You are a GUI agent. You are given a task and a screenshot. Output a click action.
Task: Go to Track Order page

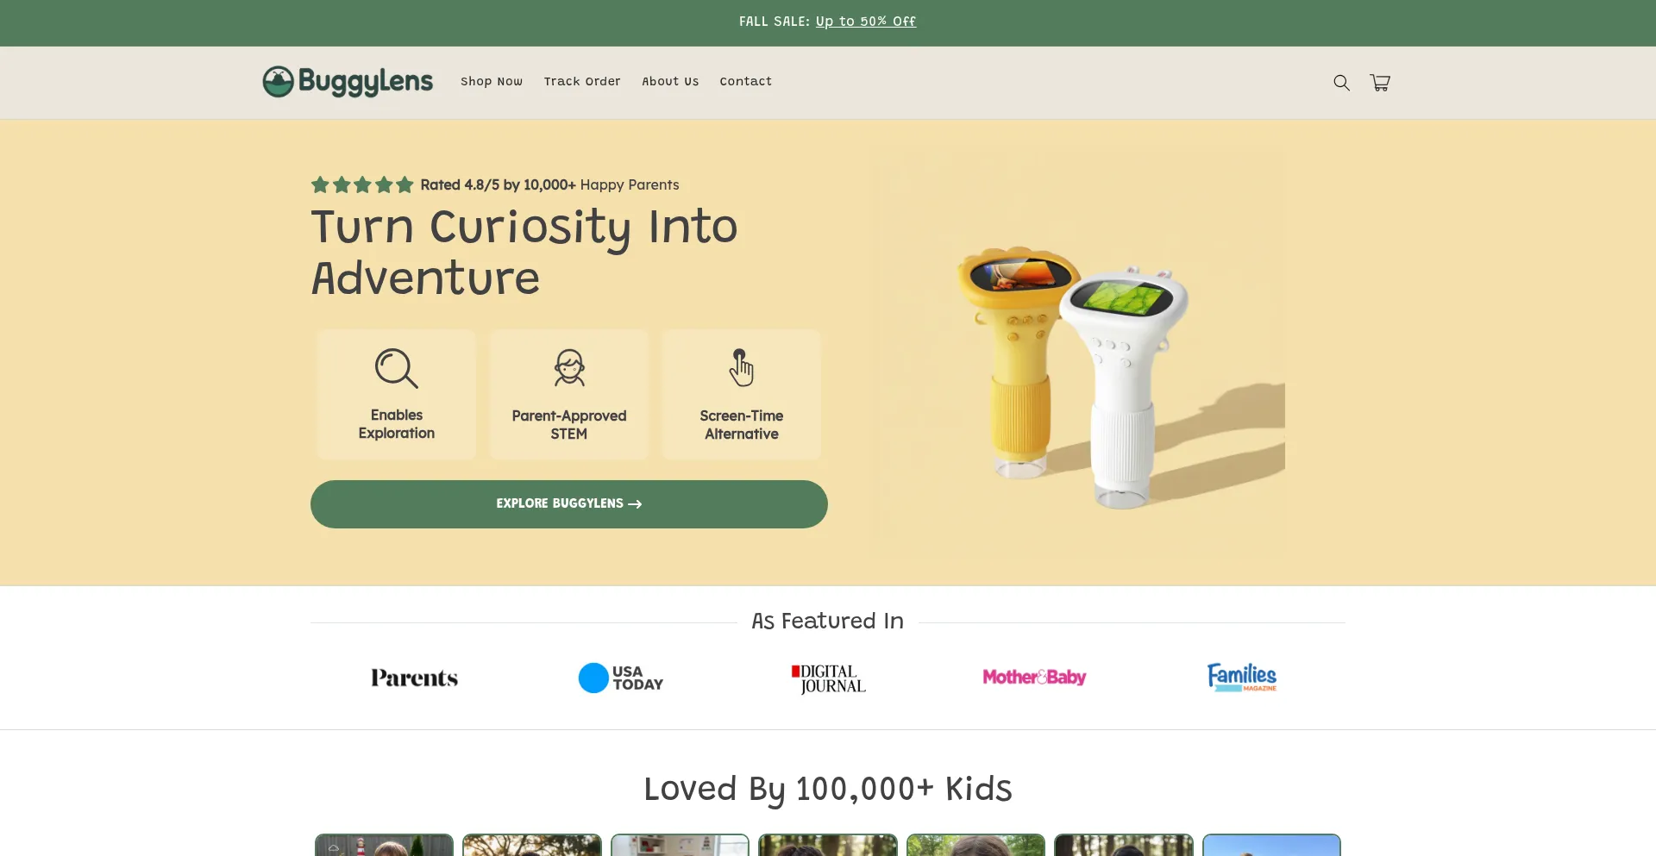(582, 82)
